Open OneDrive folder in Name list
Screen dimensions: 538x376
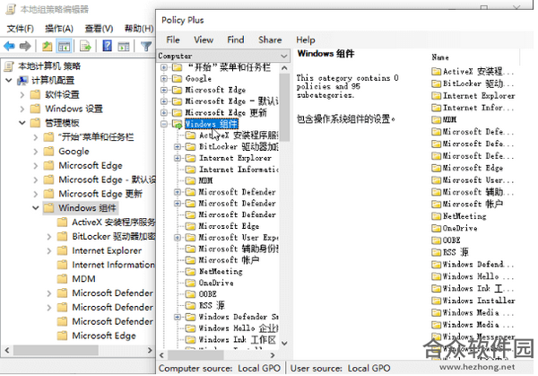(x=460, y=228)
